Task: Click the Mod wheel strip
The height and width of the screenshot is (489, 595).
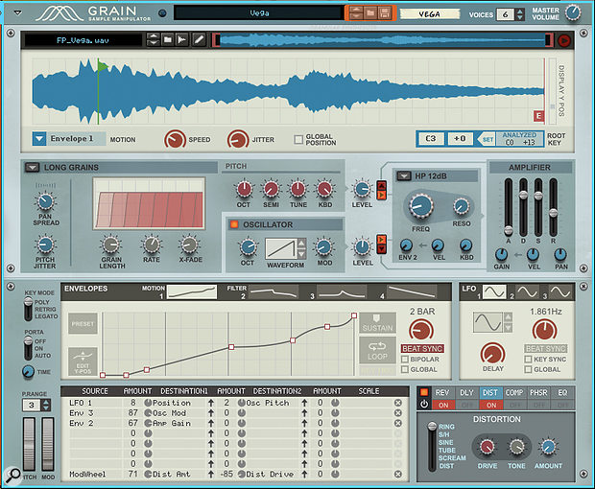Action: click(x=47, y=444)
